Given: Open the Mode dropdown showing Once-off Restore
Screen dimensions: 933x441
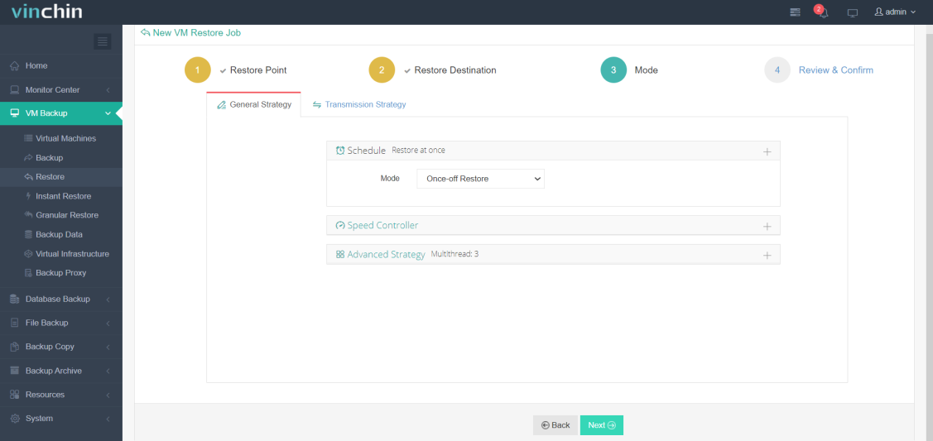Looking at the screenshot, I should point(480,179).
